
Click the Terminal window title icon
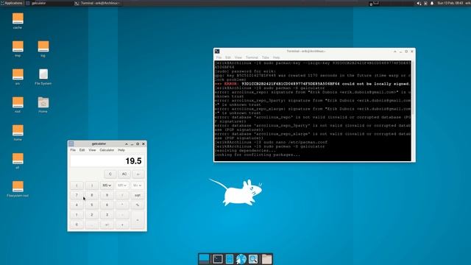coord(217,52)
